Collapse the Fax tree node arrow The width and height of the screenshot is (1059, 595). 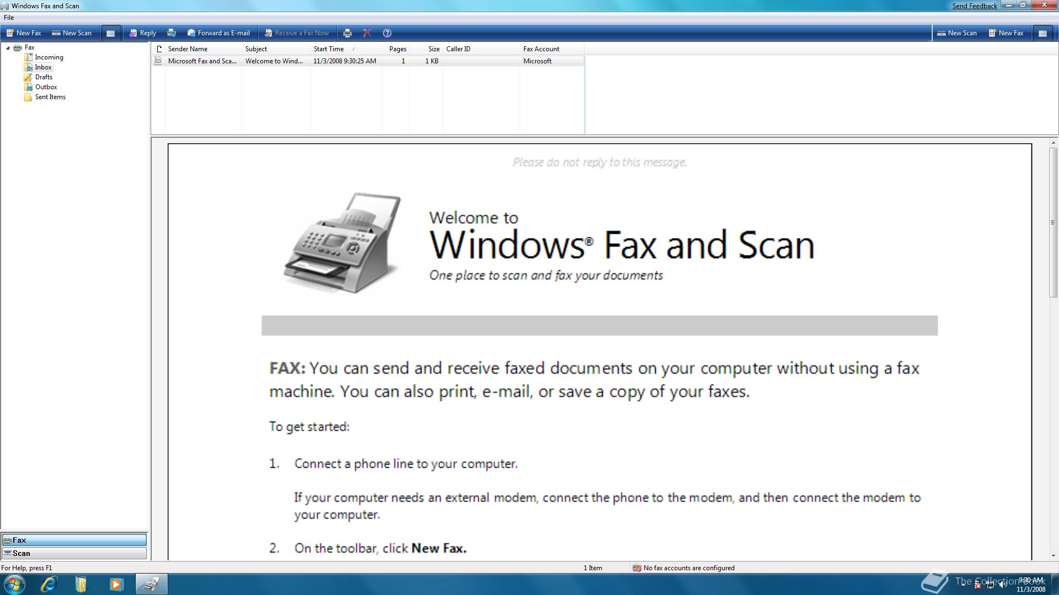pos(8,48)
